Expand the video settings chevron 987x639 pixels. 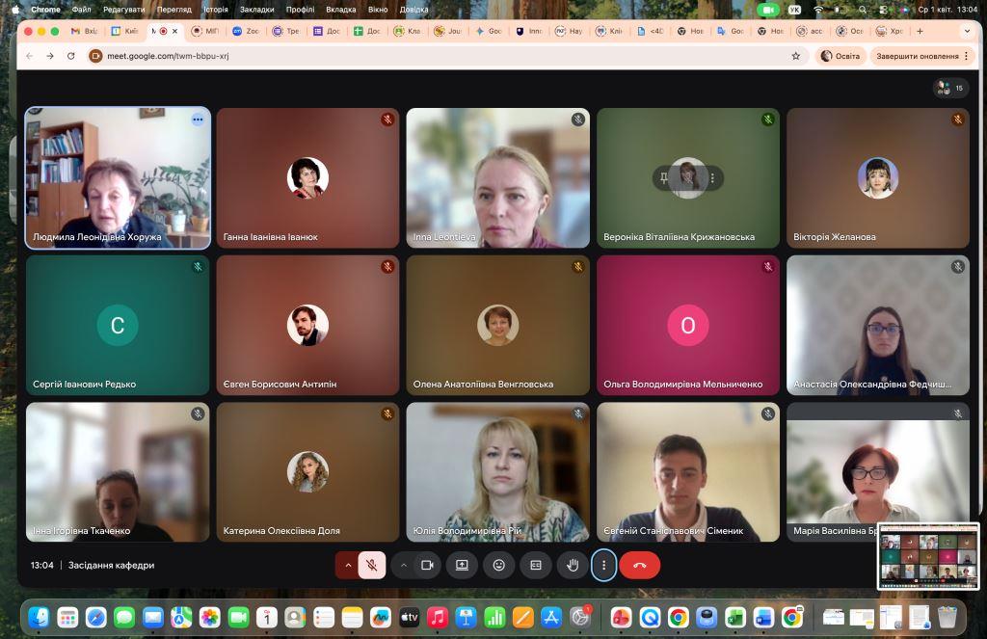coord(404,565)
